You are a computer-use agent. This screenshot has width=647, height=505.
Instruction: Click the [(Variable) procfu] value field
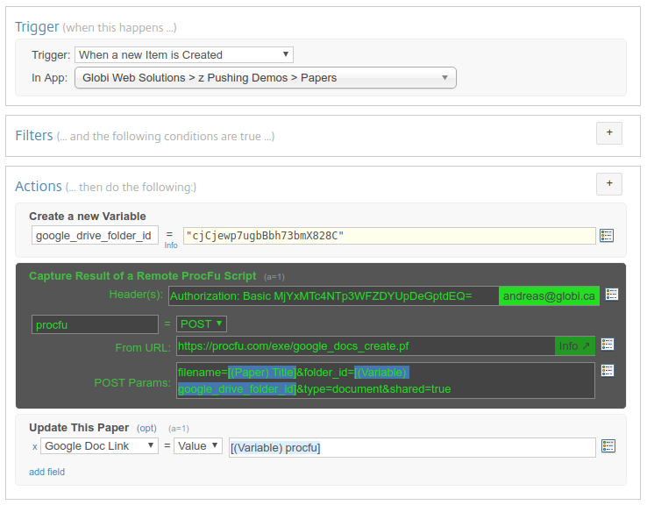[412, 447]
